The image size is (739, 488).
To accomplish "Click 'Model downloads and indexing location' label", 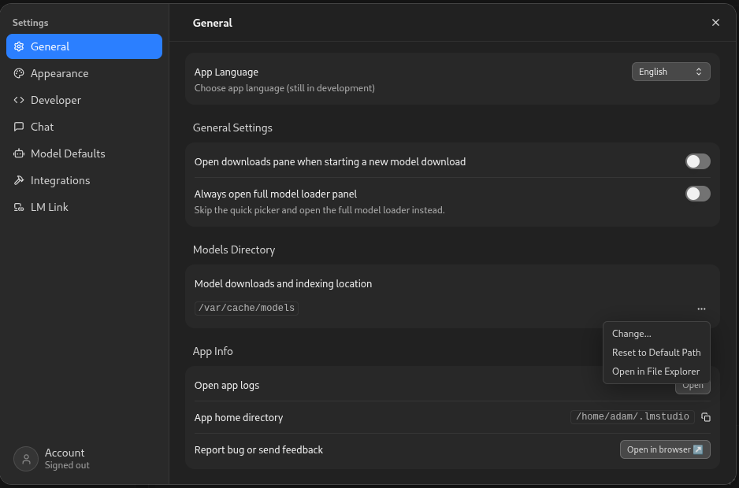I will (283, 283).
